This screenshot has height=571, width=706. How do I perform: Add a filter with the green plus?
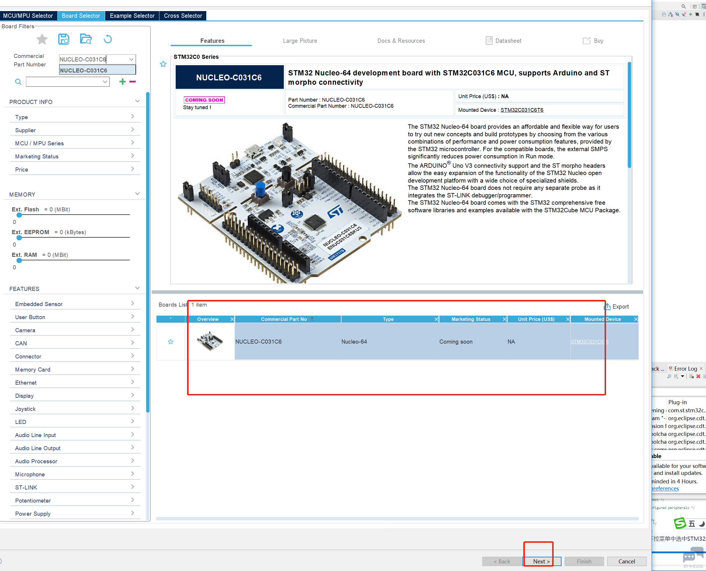click(122, 82)
